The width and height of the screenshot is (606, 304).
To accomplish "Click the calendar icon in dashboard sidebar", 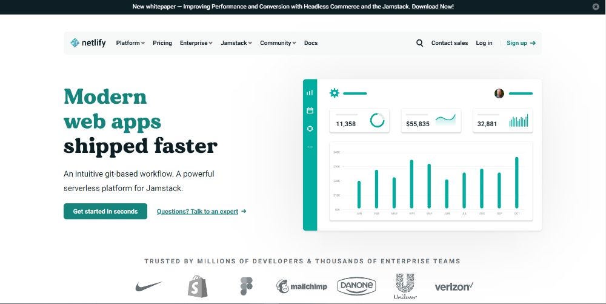I will point(310,110).
